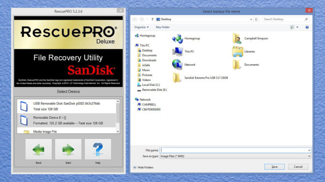Open Videos in navigation tree
The image size is (325, 182).
pos(144,80)
